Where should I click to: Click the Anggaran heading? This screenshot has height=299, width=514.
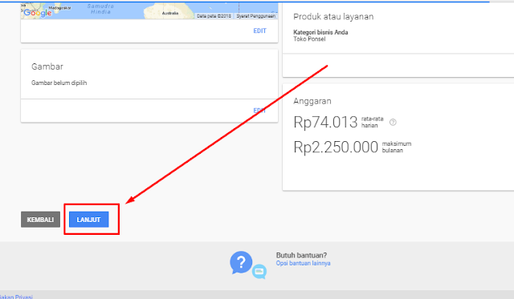[x=312, y=101]
